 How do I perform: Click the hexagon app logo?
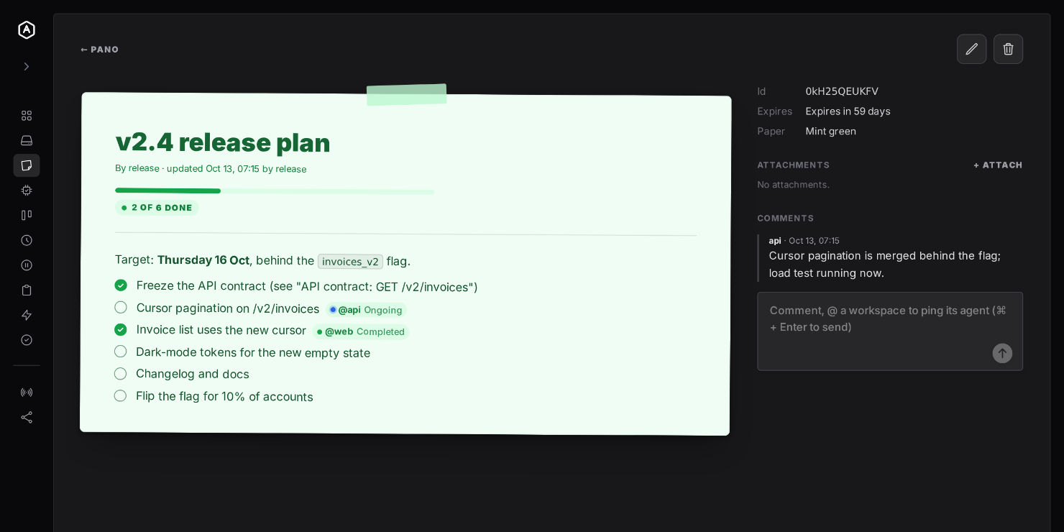click(27, 29)
